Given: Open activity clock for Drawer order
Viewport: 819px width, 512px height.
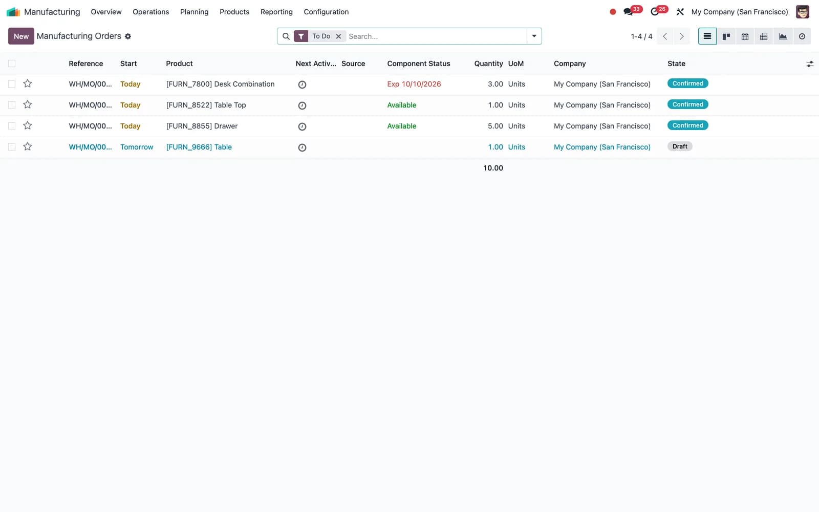Looking at the screenshot, I should (302, 126).
